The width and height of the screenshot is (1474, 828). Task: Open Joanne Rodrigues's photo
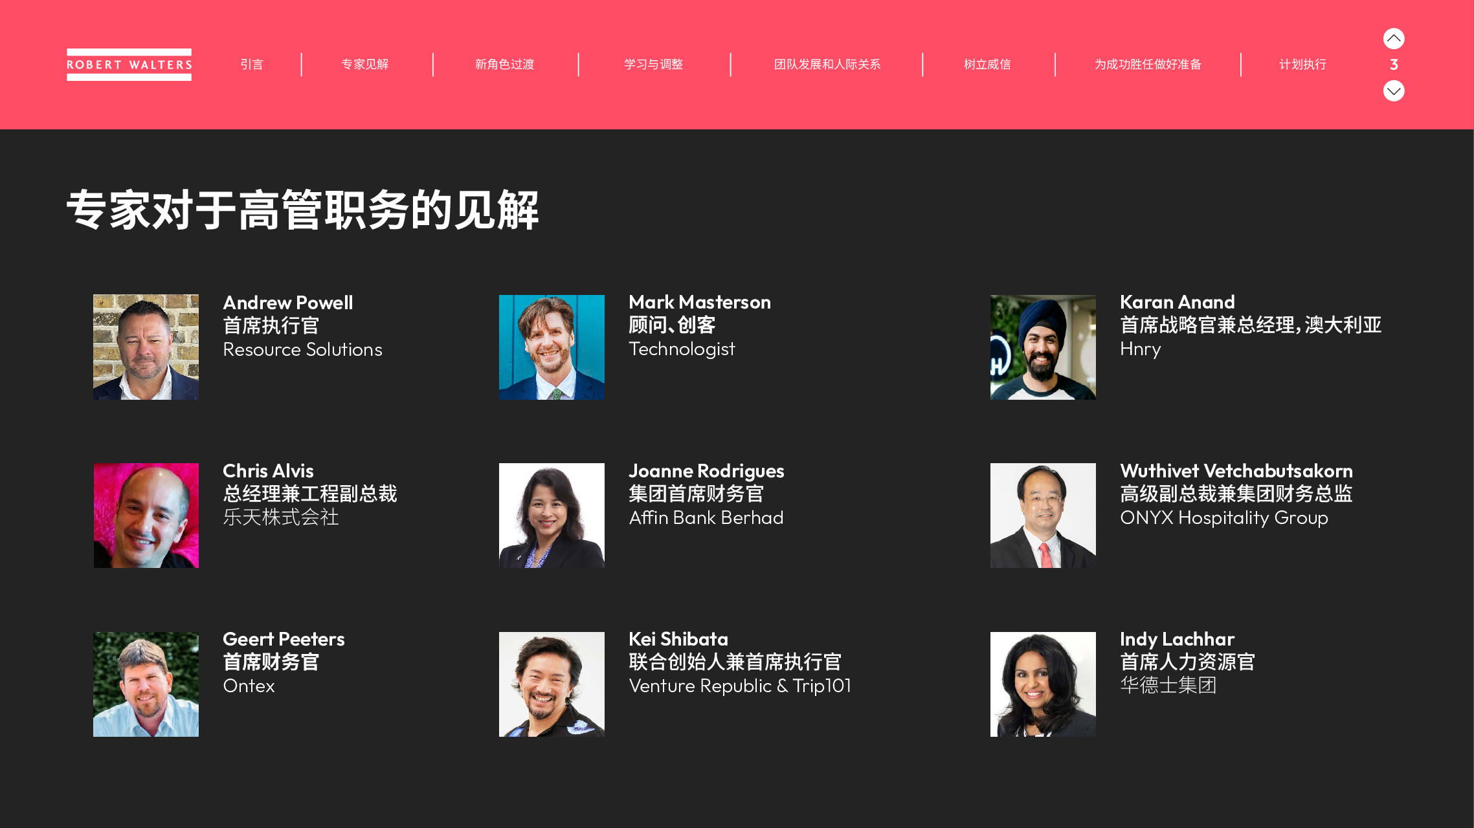552,516
